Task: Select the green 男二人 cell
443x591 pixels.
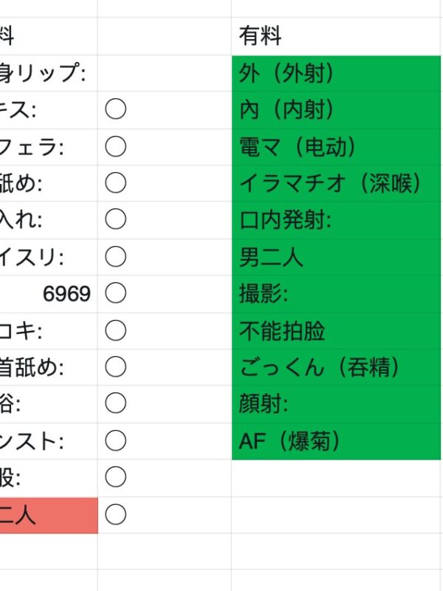Action: pyautogui.click(x=336, y=257)
